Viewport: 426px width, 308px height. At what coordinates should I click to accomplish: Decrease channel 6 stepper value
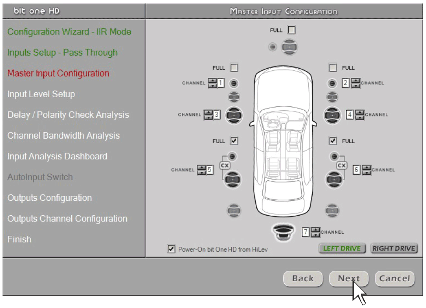[366, 172]
